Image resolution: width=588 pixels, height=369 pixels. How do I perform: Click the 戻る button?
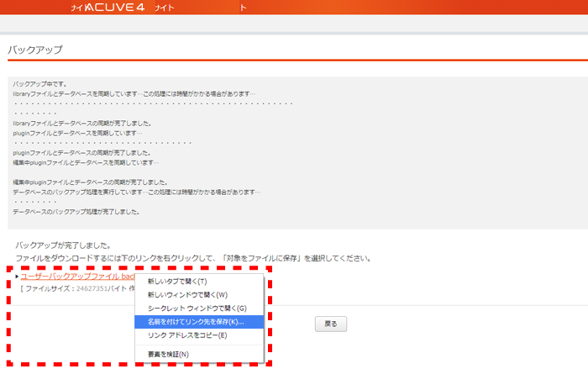click(331, 324)
